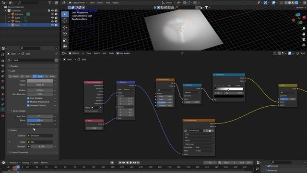Enable the Show Cone checkbox
The image size is (307, 173).
pos(28,124)
